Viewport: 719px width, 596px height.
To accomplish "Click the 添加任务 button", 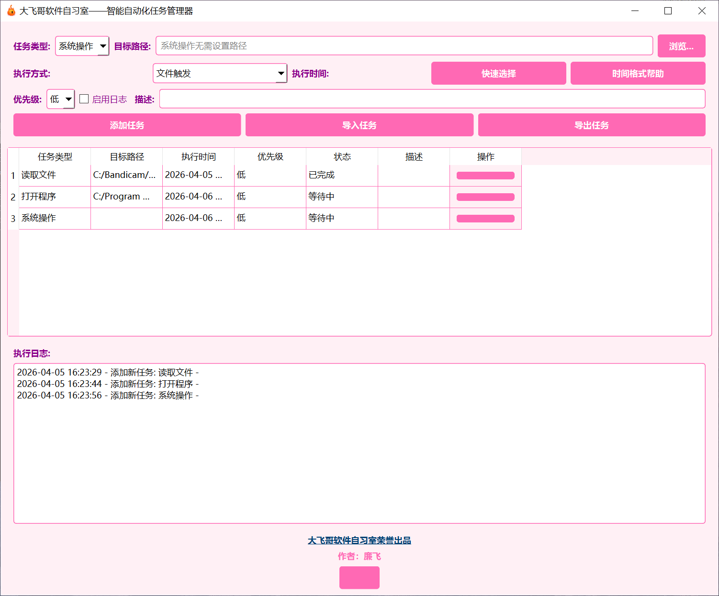I will [127, 125].
